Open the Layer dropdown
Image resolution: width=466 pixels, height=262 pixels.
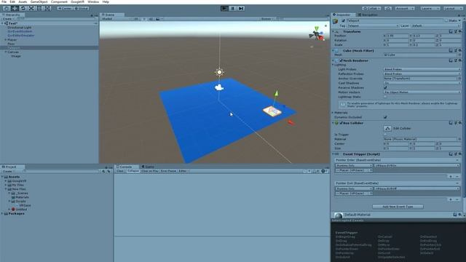(435, 26)
